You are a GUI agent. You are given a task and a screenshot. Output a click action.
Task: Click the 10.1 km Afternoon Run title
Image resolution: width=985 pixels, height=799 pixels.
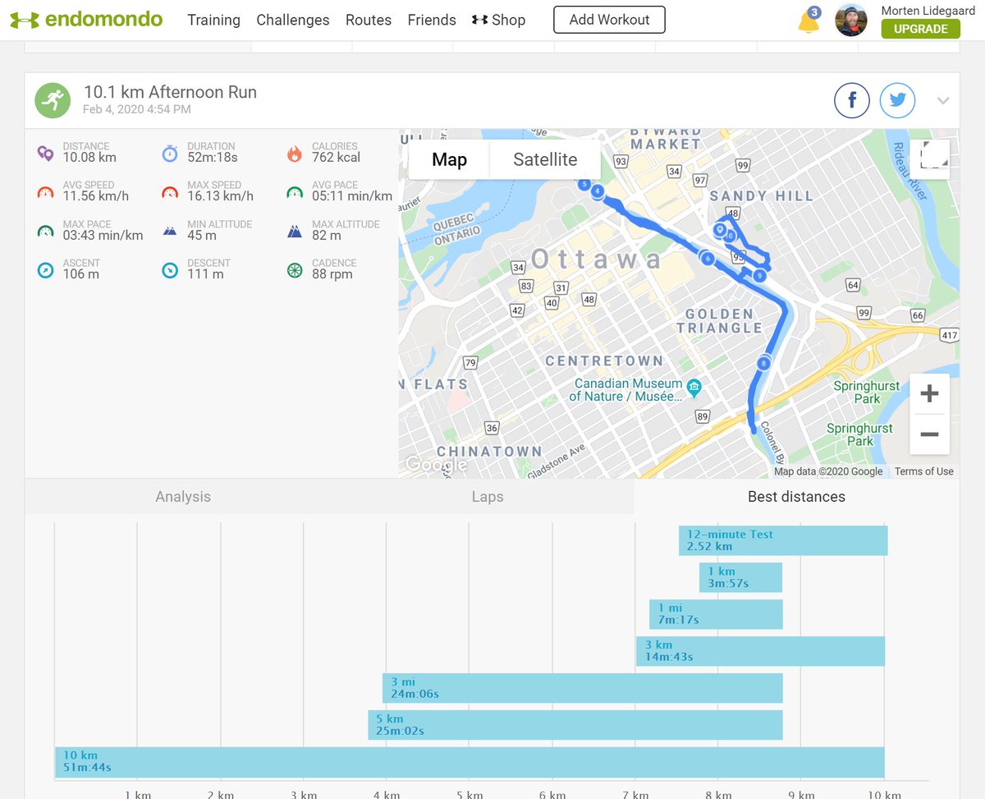170,92
